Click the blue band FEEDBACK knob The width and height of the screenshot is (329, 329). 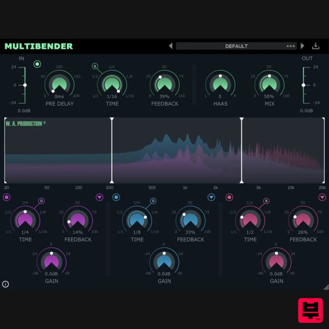coord(190,220)
